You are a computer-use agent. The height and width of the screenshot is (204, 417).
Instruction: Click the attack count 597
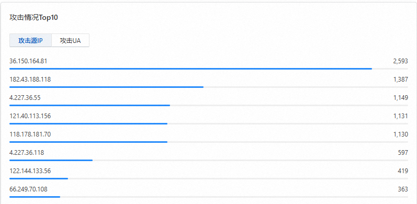[403, 153]
